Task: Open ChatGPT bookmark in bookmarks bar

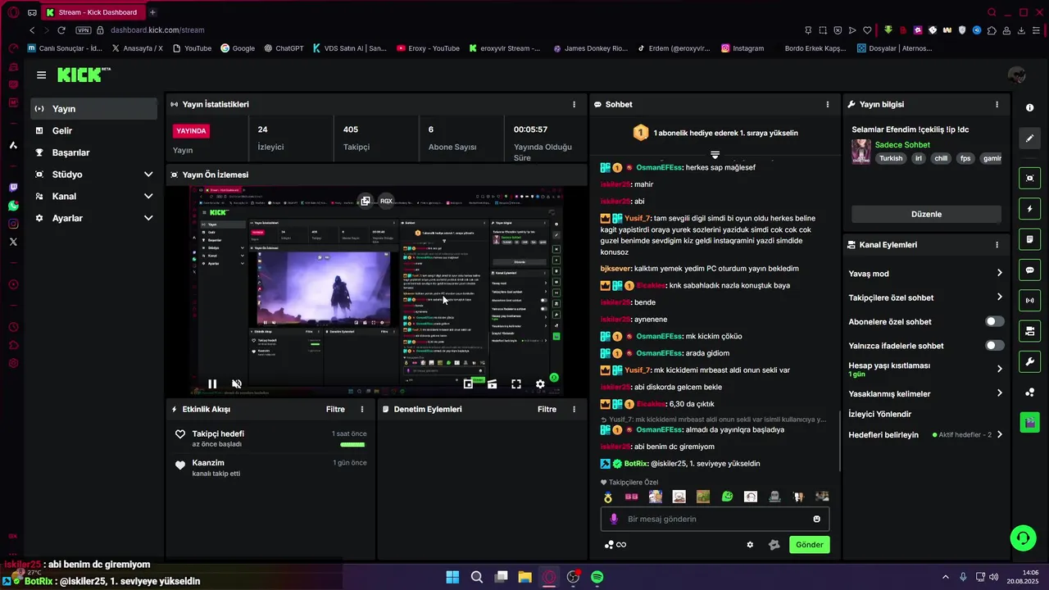Action: click(x=284, y=48)
